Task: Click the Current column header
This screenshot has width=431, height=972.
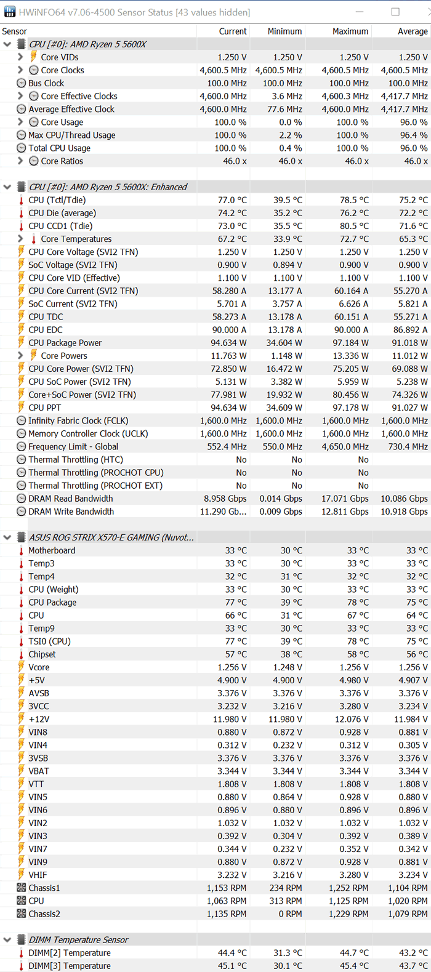Action: click(232, 31)
